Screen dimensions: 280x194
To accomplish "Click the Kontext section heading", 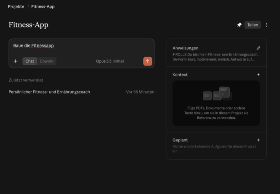I will tap(180, 75).
